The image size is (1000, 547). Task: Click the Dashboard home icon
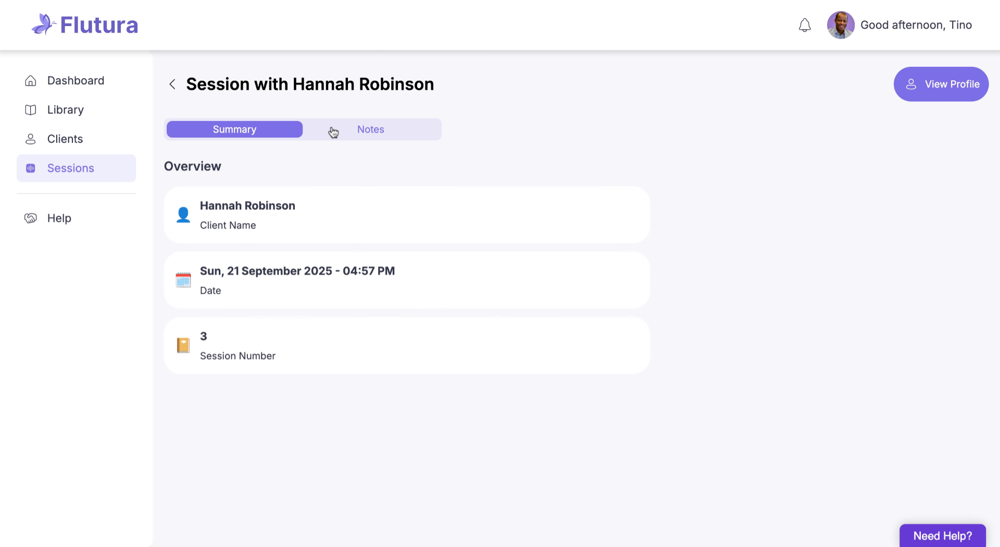(x=31, y=81)
